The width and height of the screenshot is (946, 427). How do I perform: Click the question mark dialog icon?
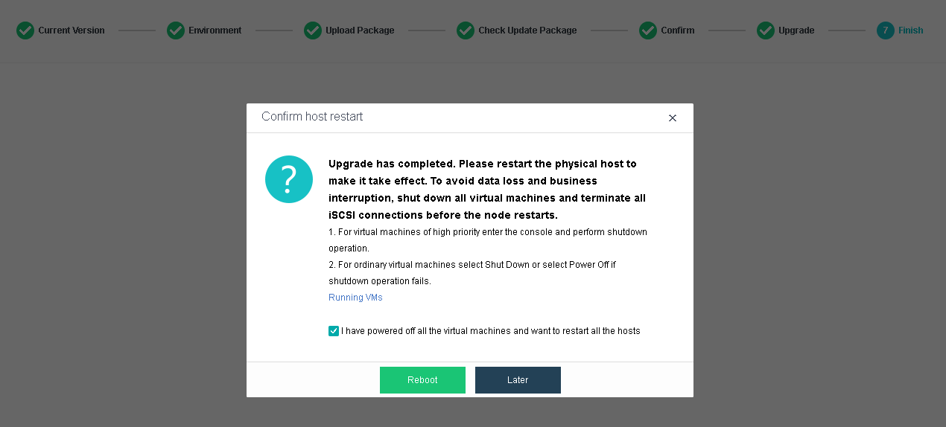(289, 179)
